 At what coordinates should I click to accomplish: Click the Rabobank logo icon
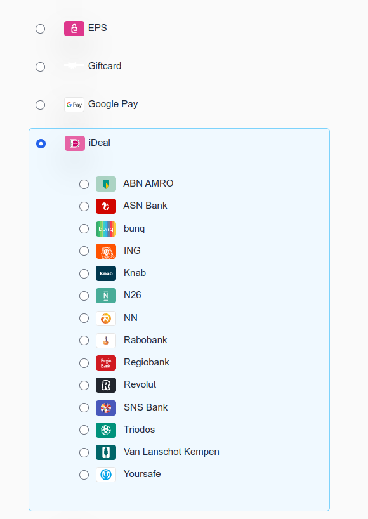click(106, 341)
